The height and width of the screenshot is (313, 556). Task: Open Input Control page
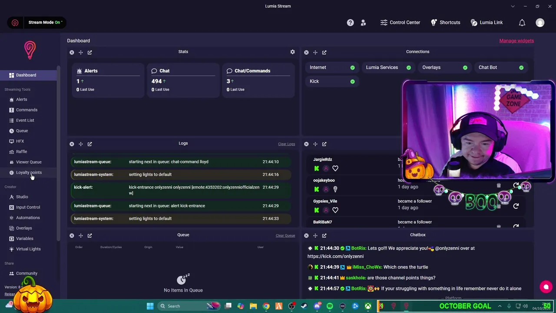(x=28, y=207)
